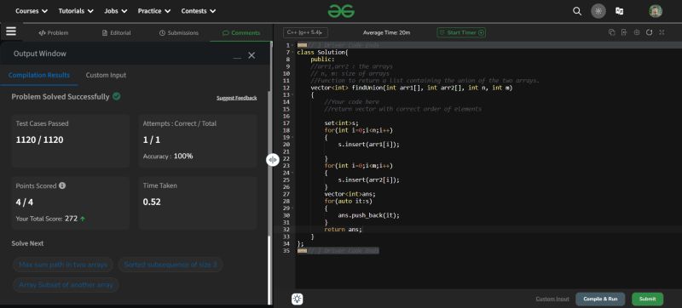Screen dimensions: 682x308
Task: Click the Compile & Run button
Action: click(600, 299)
